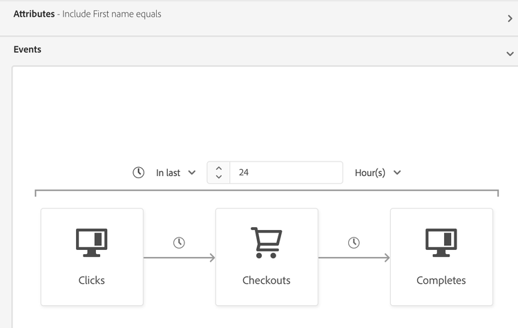This screenshot has height=328, width=518.
Task: Click the shopping cart Checkouts icon
Action: point(267,242)
